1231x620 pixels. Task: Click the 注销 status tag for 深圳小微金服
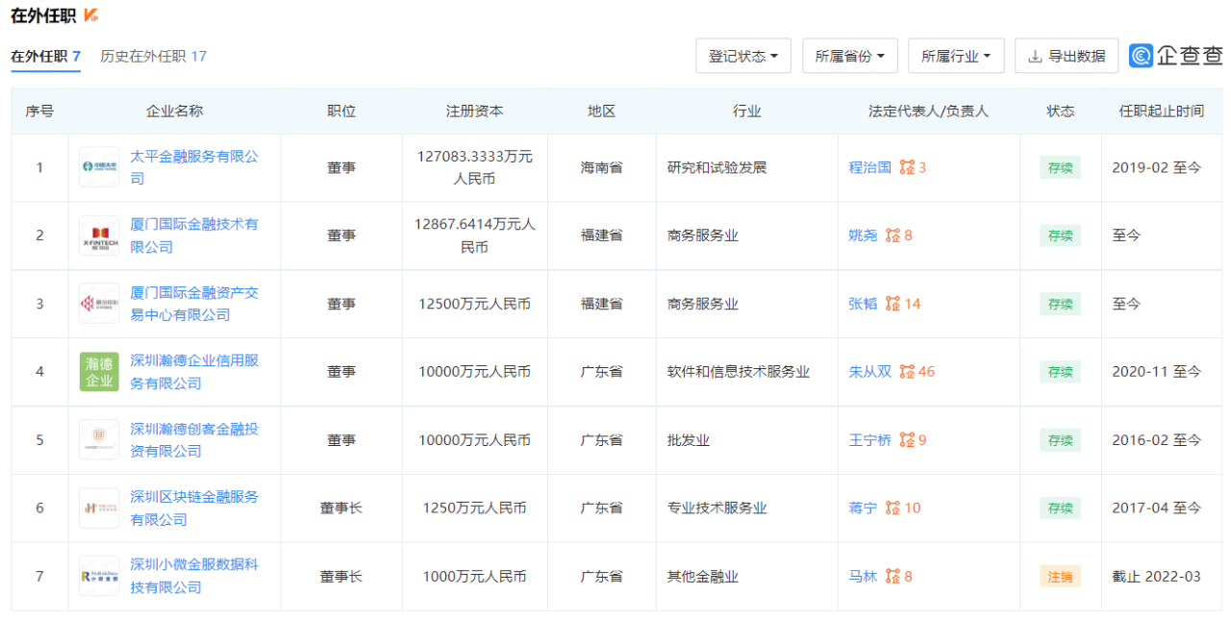pyautogui.click(x=1060, y=577)
